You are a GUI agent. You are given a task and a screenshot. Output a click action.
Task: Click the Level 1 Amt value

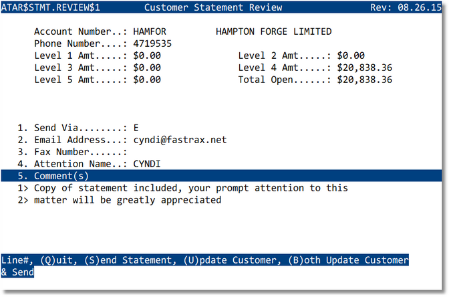pyautogui.click(x=147, y=56)
